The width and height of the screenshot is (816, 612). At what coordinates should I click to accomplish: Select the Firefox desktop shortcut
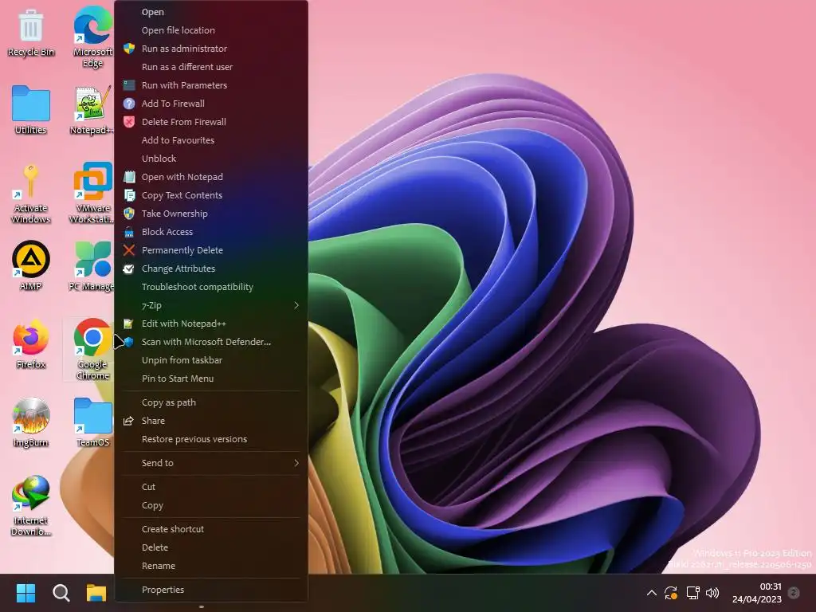[31, 343]
